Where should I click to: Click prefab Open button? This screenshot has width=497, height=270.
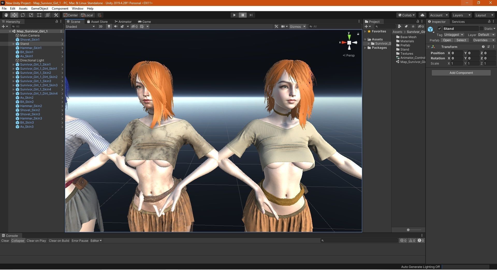447,40
